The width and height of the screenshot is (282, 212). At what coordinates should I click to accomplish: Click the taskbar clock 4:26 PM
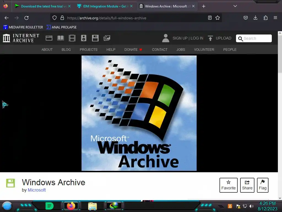coord(267,203)
